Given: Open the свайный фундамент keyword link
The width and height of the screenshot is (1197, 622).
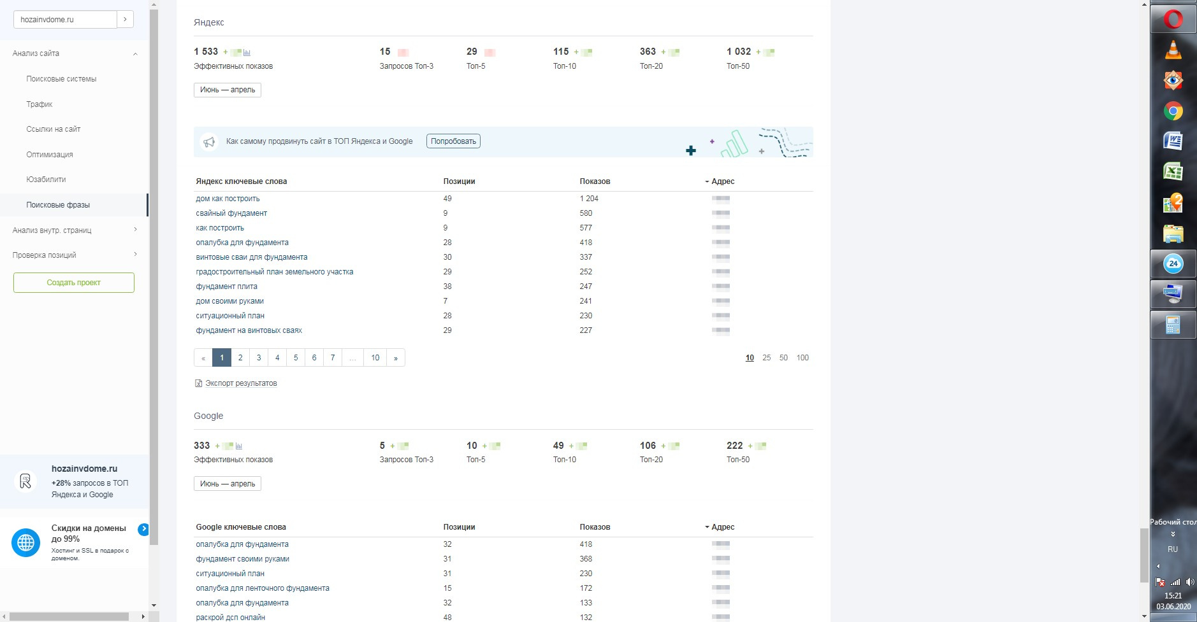Looking at the screenshot, I should coord(231,213).
